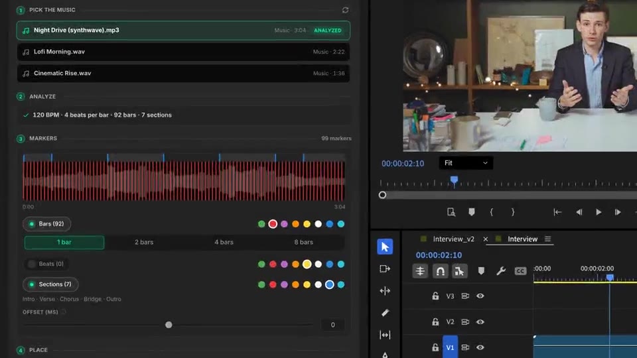
Task: Hide track V3 output
Action: (x=480, y=296)
